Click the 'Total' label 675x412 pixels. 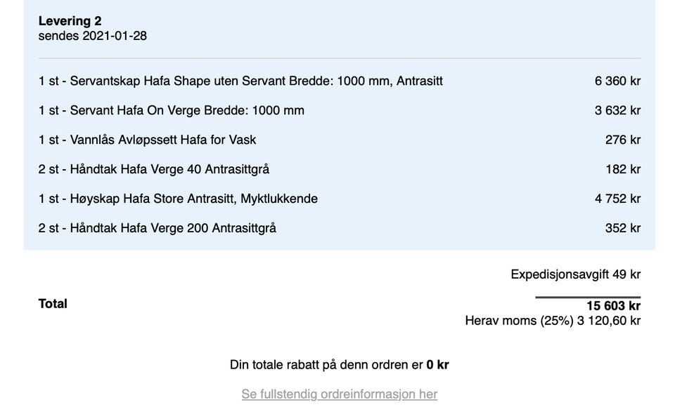tap(53, 304)
